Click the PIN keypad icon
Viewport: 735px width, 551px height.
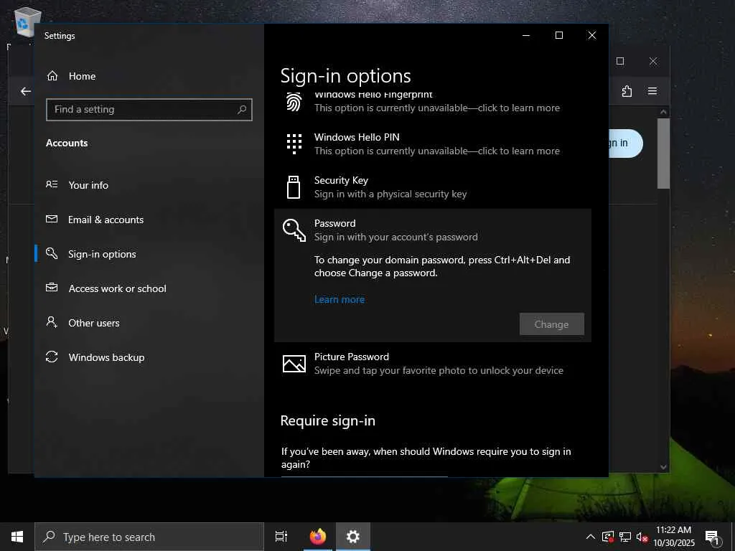coord(294,143)
